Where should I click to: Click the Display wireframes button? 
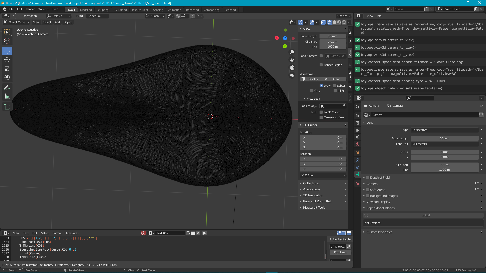(311, 79)
